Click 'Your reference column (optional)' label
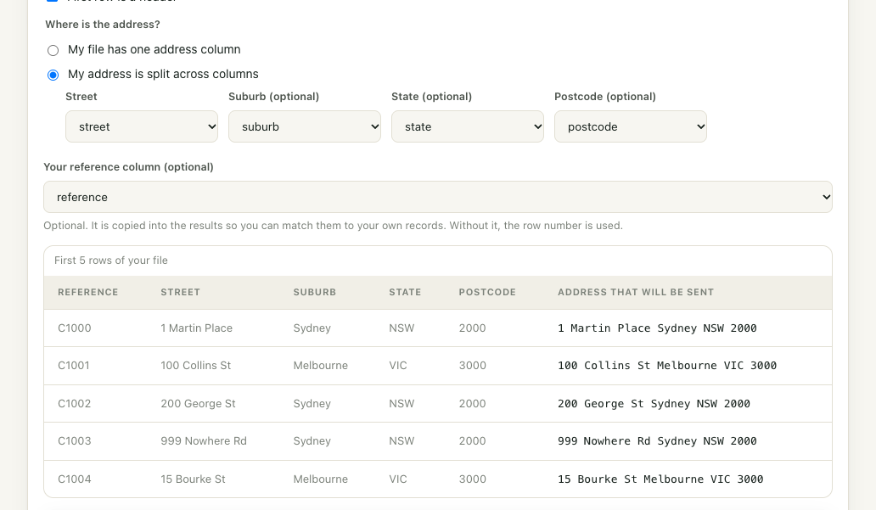Image resolution: width=876 pixels, height=510 pixels. click(128, 167)
